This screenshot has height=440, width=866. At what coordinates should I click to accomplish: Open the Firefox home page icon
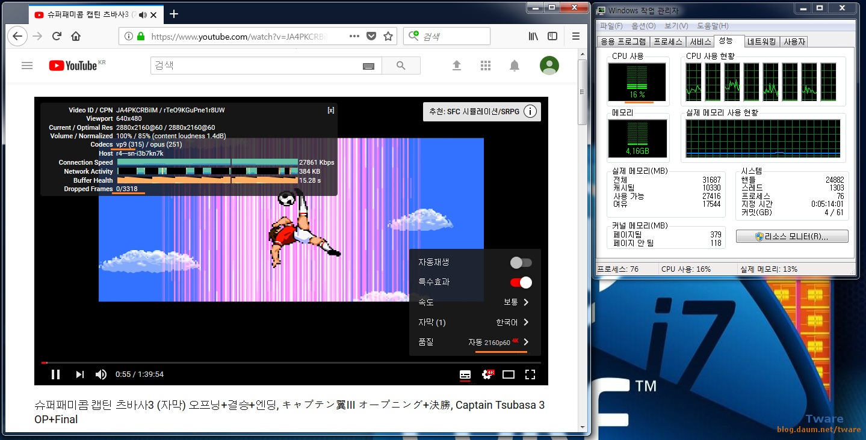click(x=76, y=36)
